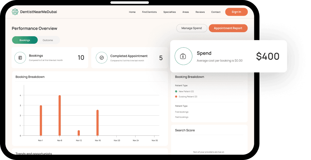The image size is (311, 160).
Task: Click the New Patient (0) label
Action: 186,92
